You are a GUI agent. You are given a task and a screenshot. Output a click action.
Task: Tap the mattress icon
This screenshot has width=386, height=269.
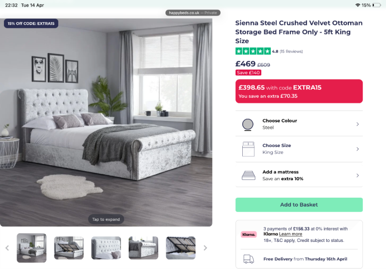248,175
